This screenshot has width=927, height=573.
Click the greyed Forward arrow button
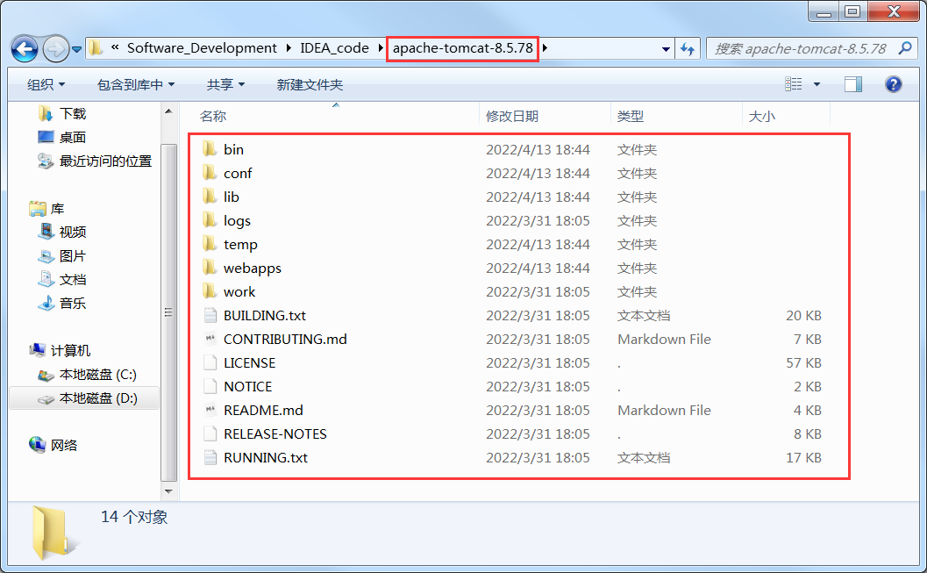(x=56, y=49)
